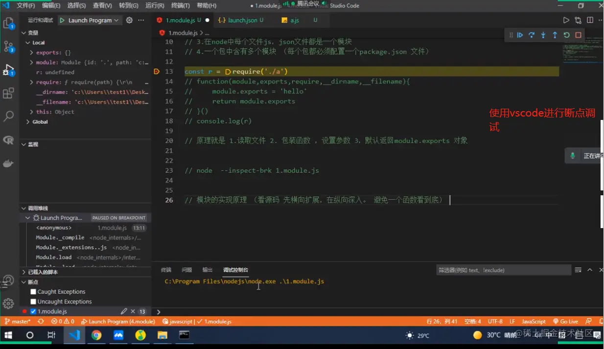Open the Search view icon
The image size is (604, 349).
9,116
